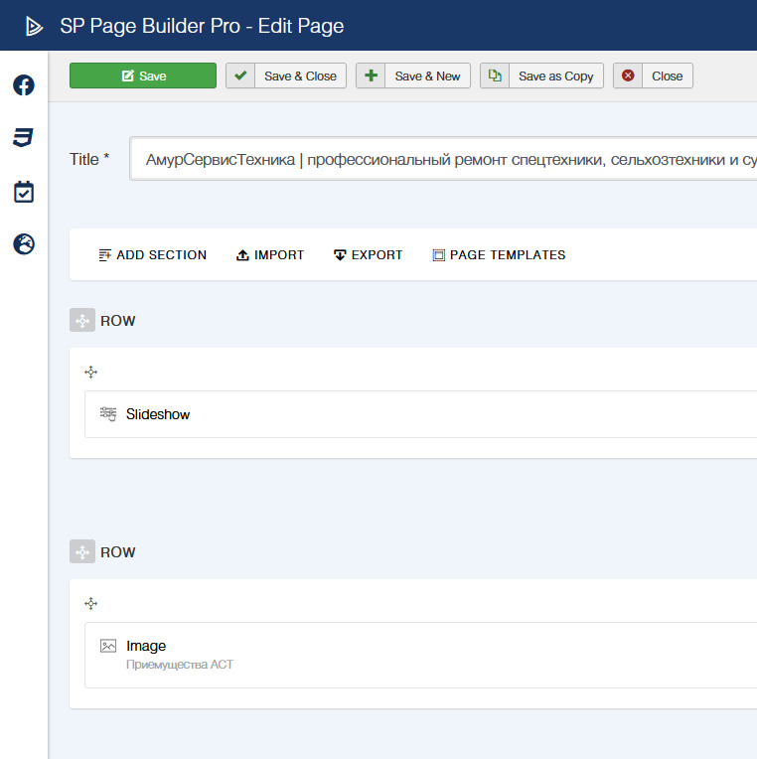Click the SP Page Builder logo icon
The image size is (757, 759).
tap(35, 26)
